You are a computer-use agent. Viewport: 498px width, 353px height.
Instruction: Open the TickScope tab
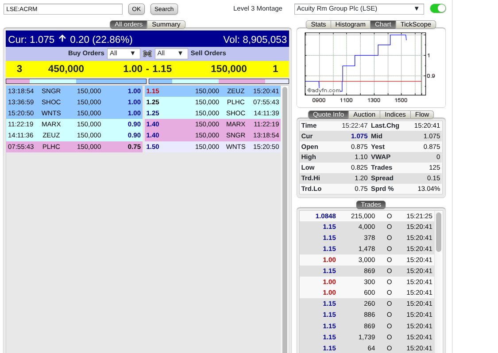coord(416,24)
